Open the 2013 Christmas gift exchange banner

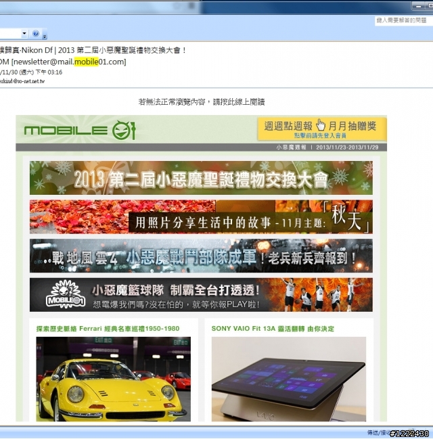pos(201,178)
